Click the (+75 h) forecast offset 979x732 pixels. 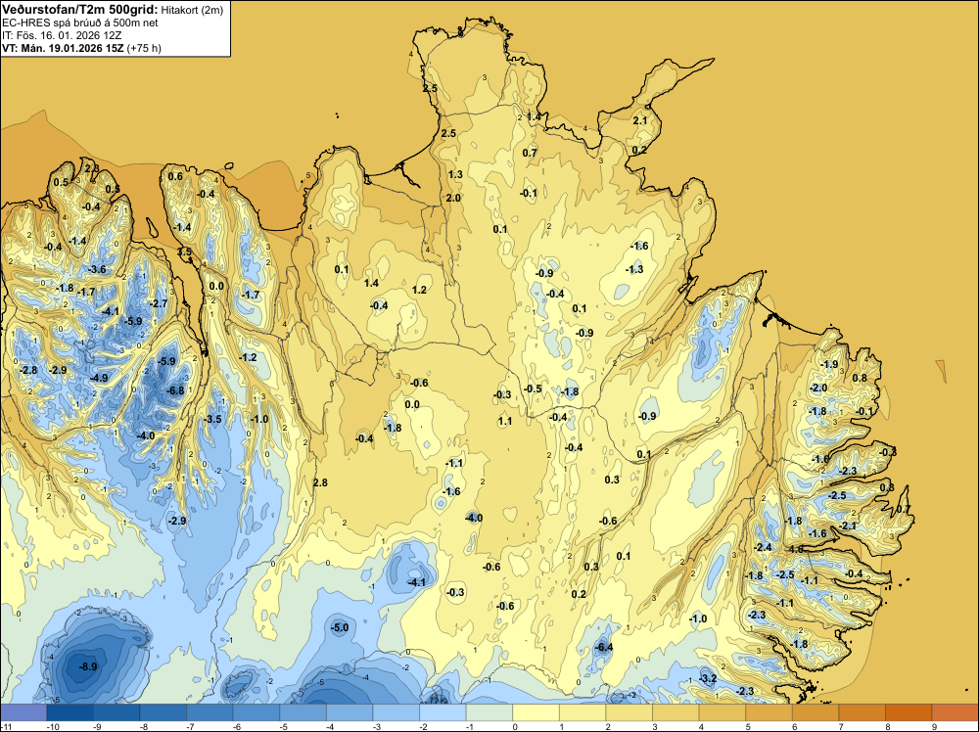point(144,48)
